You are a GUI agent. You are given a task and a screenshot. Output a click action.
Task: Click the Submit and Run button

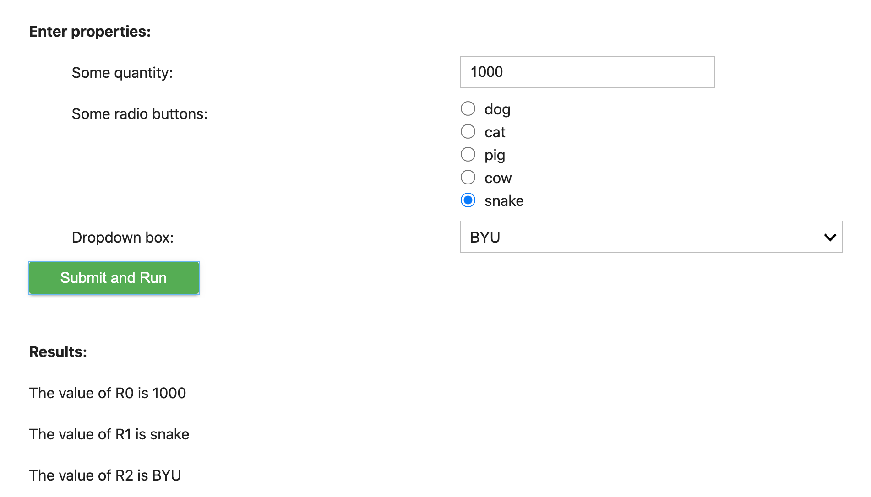point(114,278)
